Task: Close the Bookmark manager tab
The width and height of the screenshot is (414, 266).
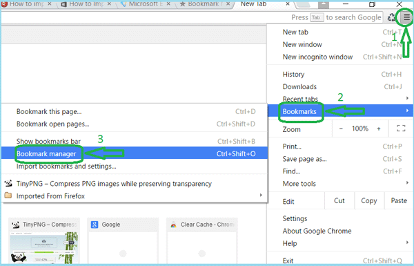Action: pyautogui.click(x=228, y=4)
